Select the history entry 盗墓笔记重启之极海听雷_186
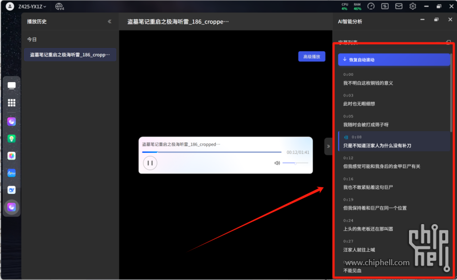Screen dimensions: 457x280 [x=70, y=55]
